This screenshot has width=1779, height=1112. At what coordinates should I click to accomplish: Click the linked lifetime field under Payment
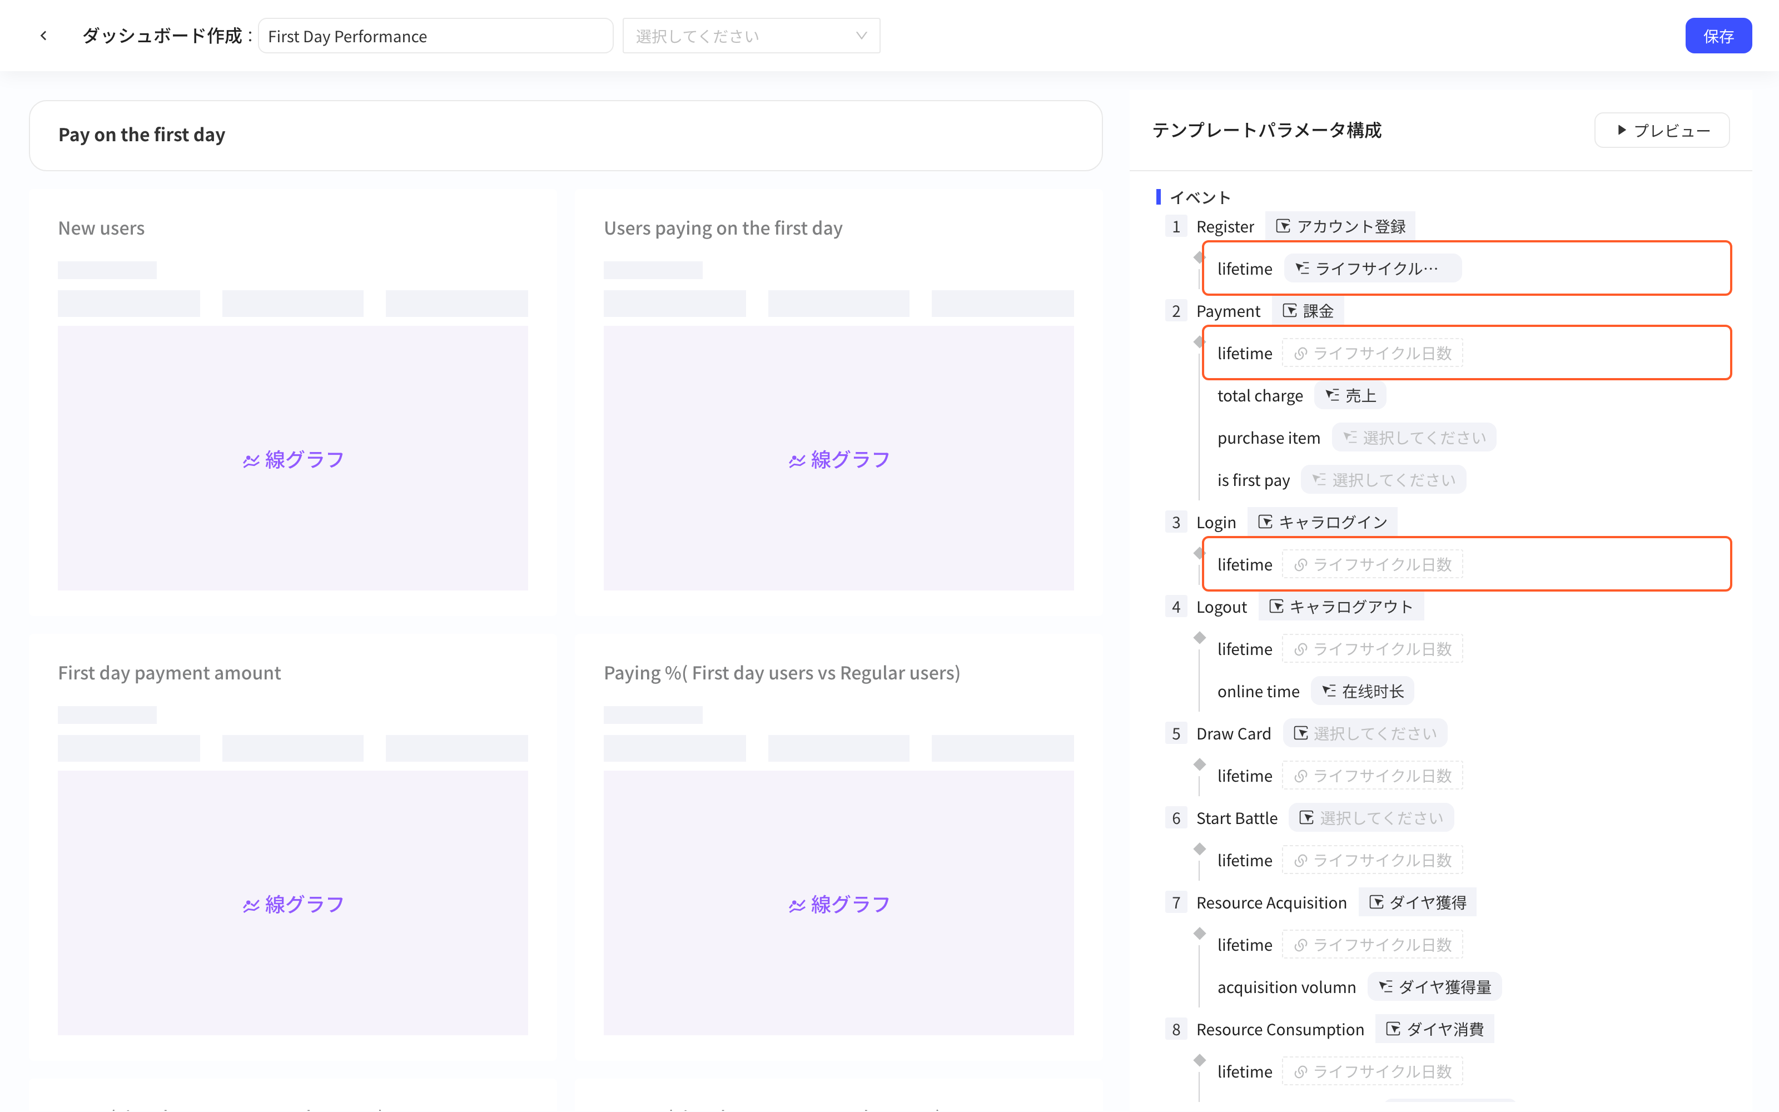(1371, 353)
